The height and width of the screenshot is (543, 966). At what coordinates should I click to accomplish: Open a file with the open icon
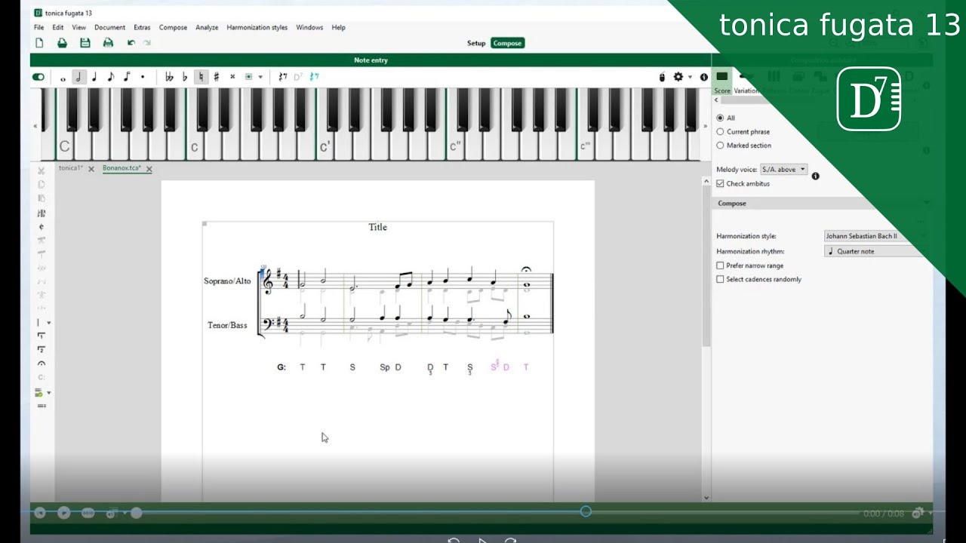click(x=63, y=43)
